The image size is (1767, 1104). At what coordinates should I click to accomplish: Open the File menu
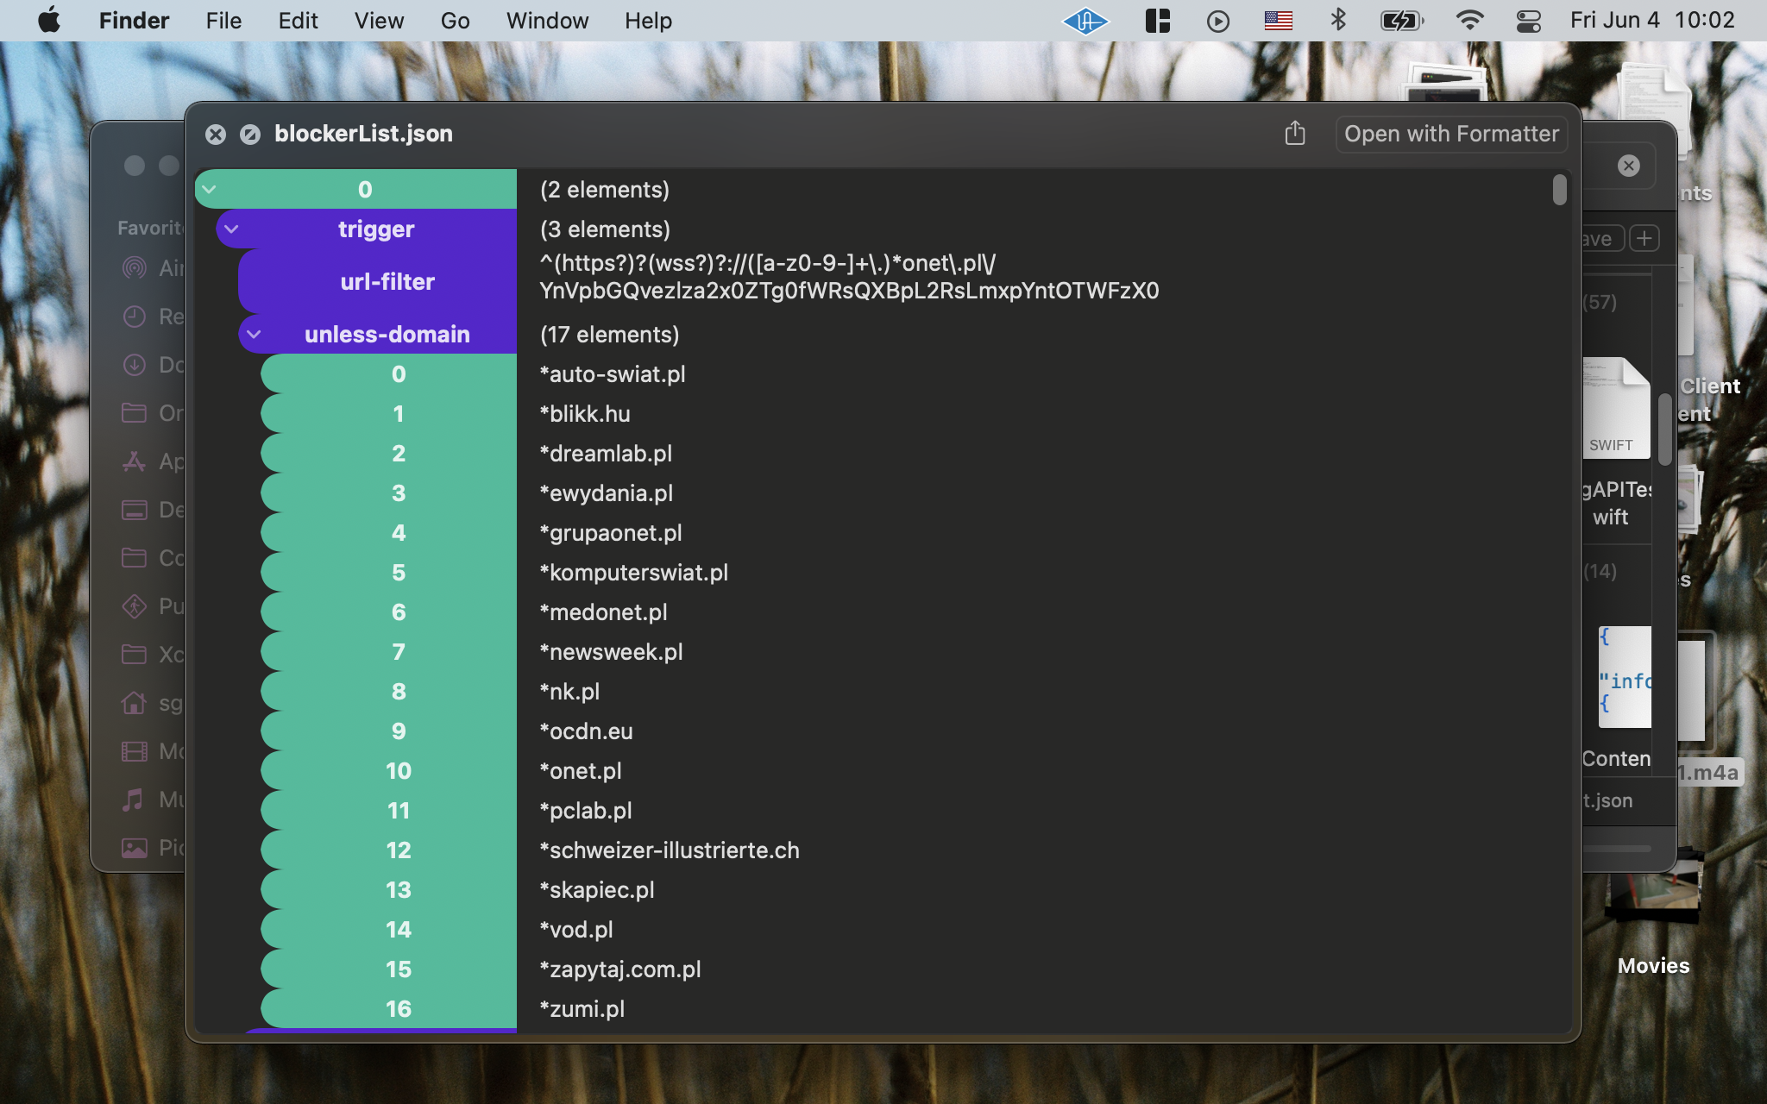coord(223,21)
